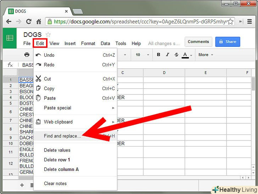This screenshot has height=194, width=258.
Task: Click the print icon in toolbar
Action: point(27,55)
